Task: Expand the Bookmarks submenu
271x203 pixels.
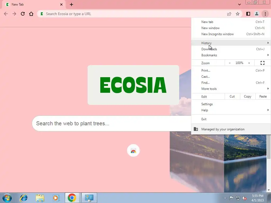Action: tap(231, 55)
